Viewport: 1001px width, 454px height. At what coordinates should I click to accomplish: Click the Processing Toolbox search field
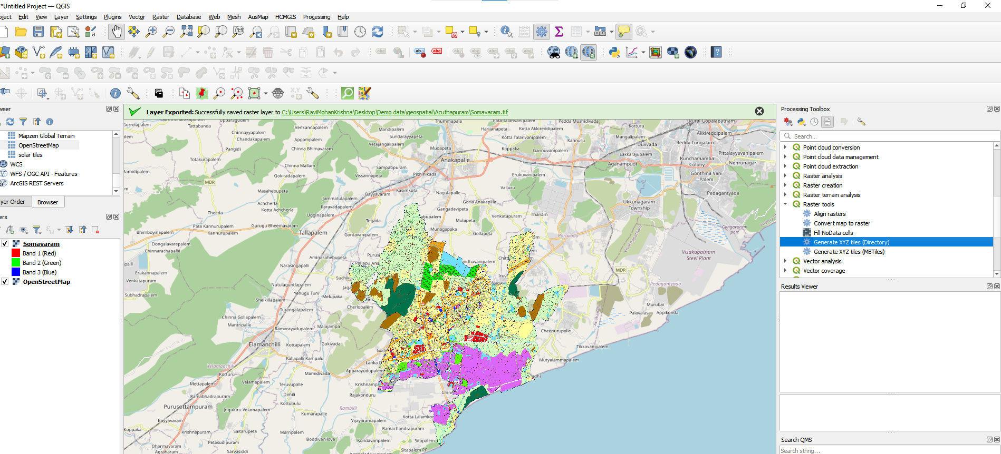pos(890,136)
